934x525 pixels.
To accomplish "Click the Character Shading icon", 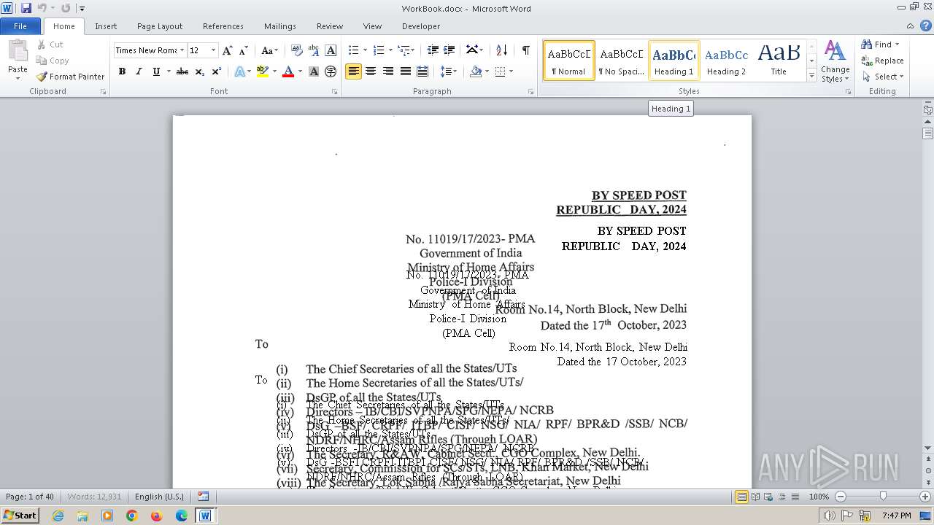I will (314, 71).
